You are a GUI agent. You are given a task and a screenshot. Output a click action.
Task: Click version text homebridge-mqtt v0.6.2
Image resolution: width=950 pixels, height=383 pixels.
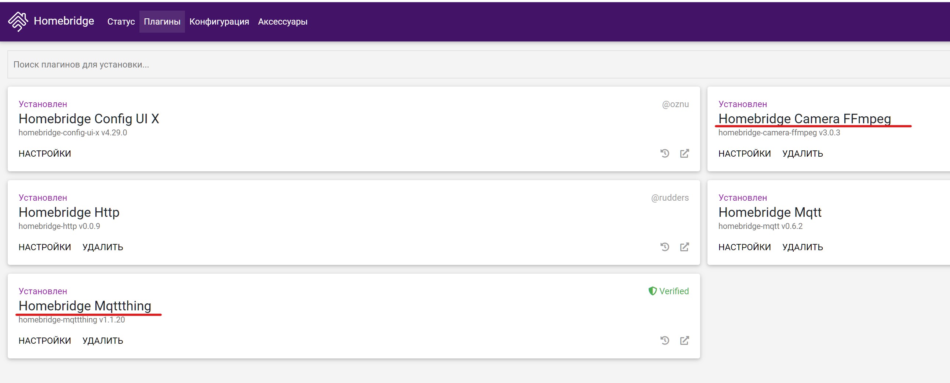pyautogui.click(x=760, y=226)
